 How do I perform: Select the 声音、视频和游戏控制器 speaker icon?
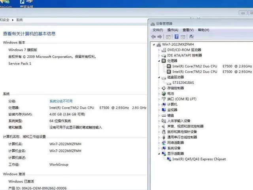click(164, 126)
